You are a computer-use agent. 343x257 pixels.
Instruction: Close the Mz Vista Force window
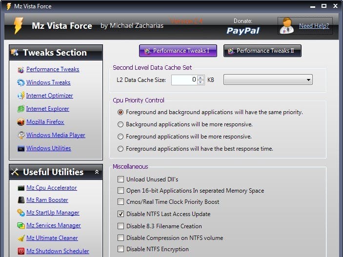click(335, 6)
